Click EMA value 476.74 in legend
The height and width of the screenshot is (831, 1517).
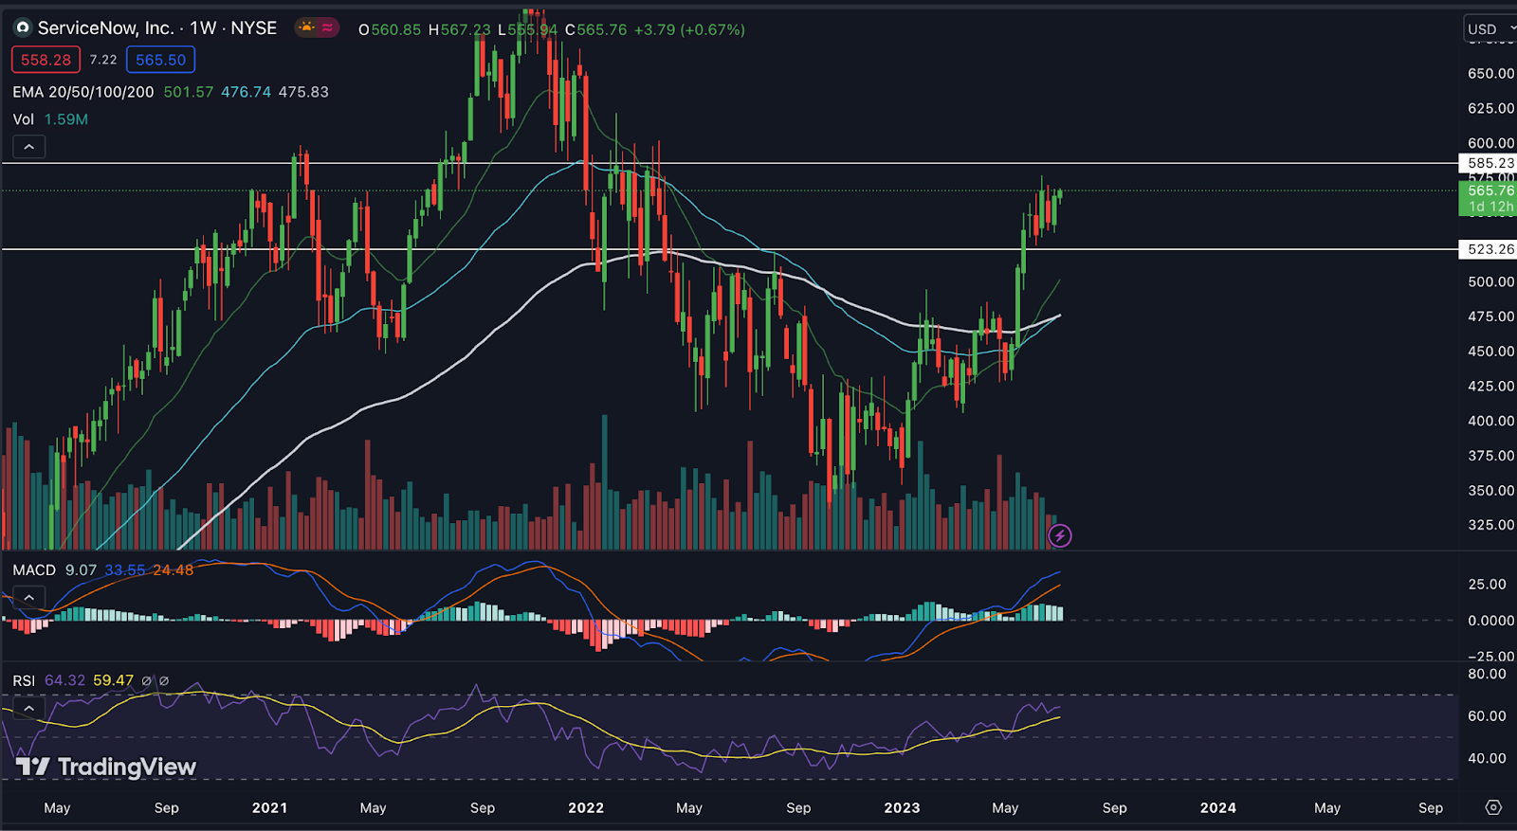(x=247, y=92)
